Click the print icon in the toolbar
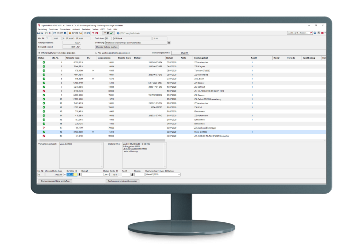Screen dimensions: 363x251 coord(38,33)
